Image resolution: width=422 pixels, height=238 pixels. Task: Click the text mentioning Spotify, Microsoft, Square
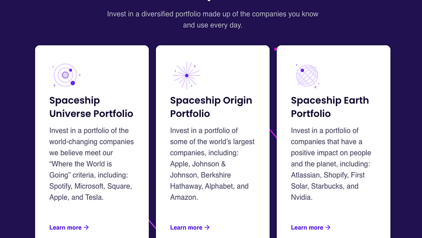[91, 186]
